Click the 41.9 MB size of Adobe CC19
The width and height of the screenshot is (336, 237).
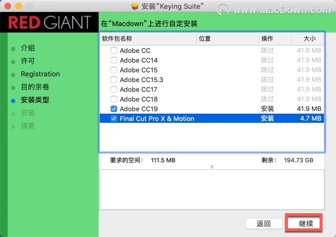tap(309, 109)
